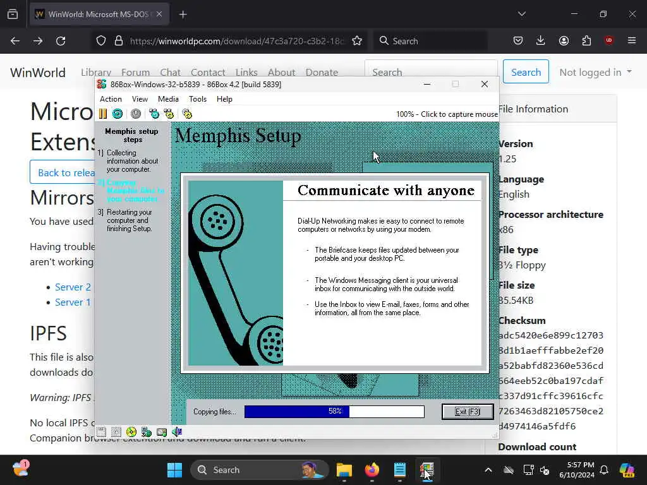Screen dimensions: 647x485
Task: Open the 86Box Media menu
Action: point(168,99)
